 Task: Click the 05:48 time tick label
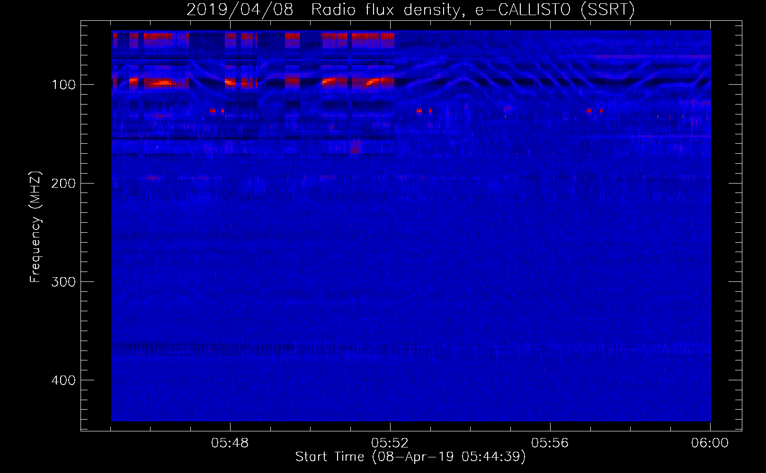tap(230, 443)
